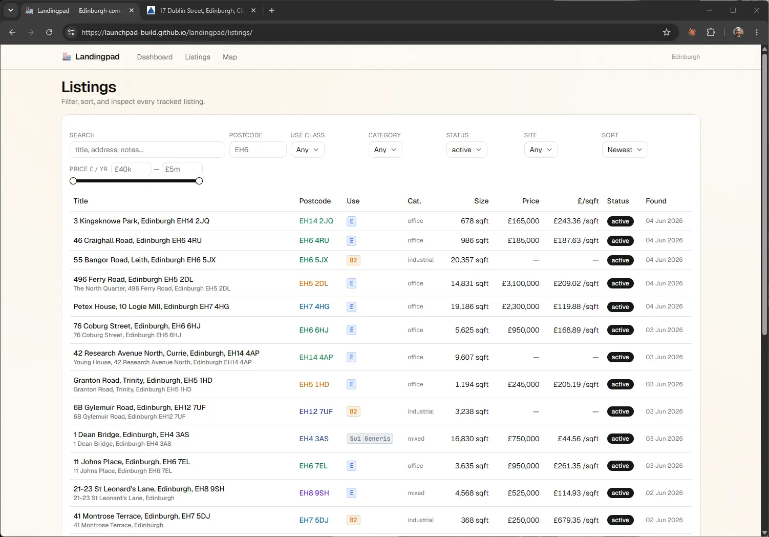Open the Chrome three-dot menu
This screenshot has width=769, height=537.
757,32
